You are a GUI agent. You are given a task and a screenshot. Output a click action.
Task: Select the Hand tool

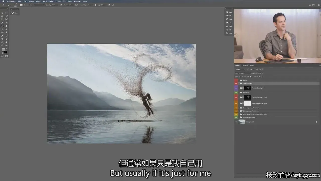tap(6, 42)
